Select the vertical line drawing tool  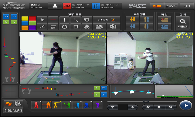click(64, 20)
